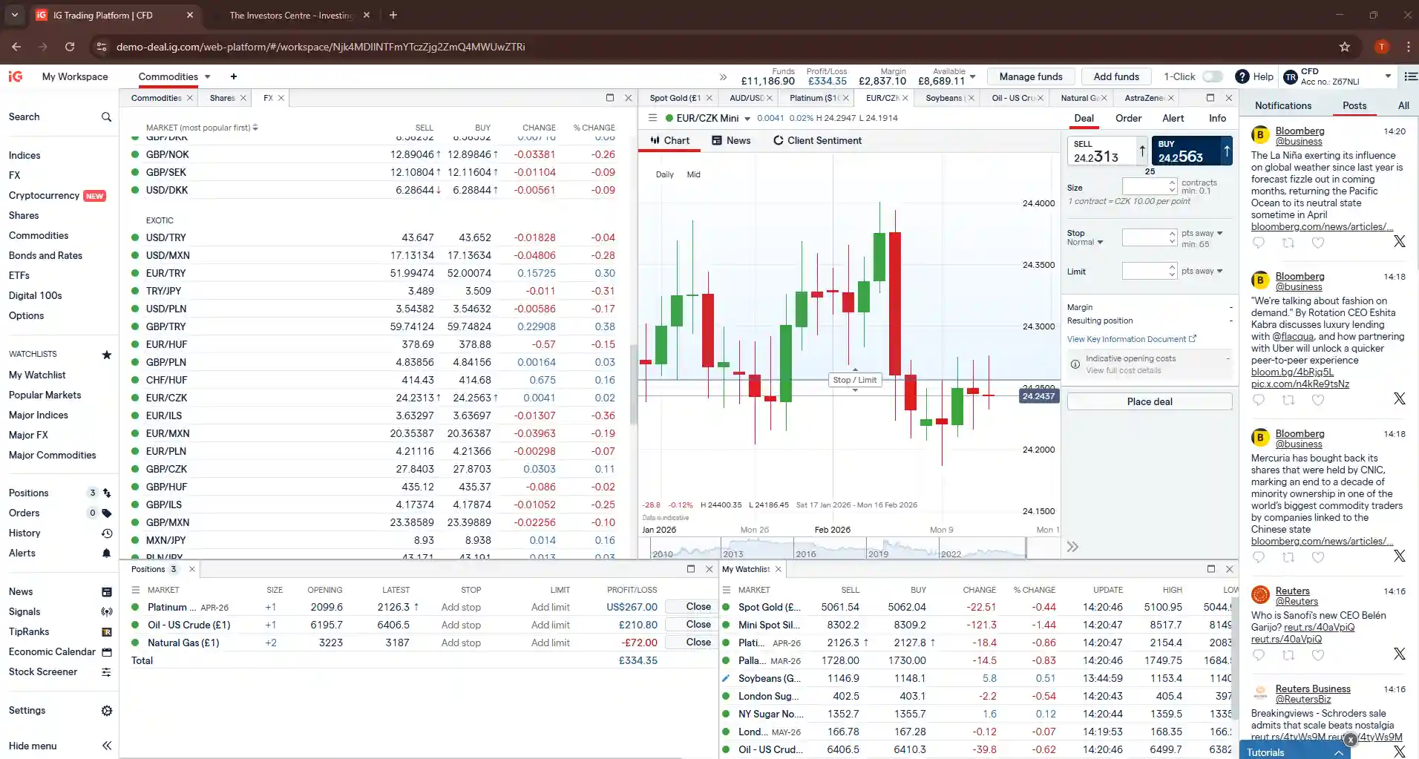Enable the 1-Click trading toggle
Image resolution: width=1419 pixels, height=759 pixels.
[x=1213, y=76]
